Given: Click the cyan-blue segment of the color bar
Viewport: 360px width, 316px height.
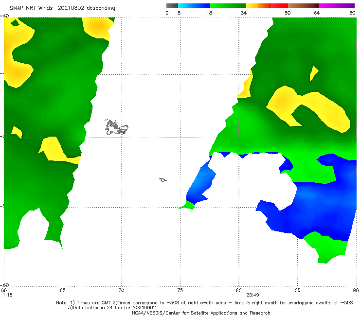Looking at the screenshot, I should point(194,6).
